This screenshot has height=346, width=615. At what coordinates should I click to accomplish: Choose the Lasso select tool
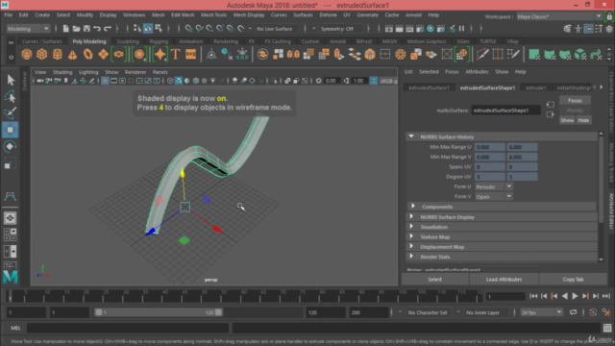11,96
